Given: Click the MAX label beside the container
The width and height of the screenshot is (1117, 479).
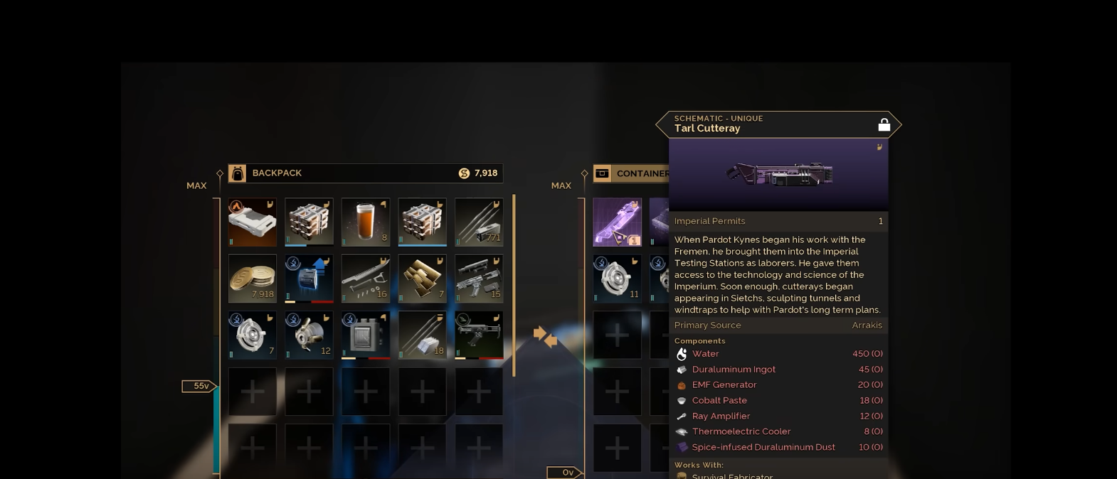Looking at the screenshot, I should click(x=561, y=185).
